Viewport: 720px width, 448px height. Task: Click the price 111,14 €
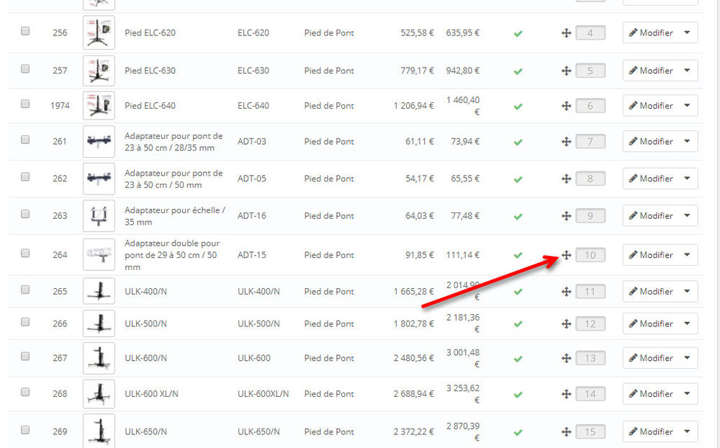[x=463, y=255]
